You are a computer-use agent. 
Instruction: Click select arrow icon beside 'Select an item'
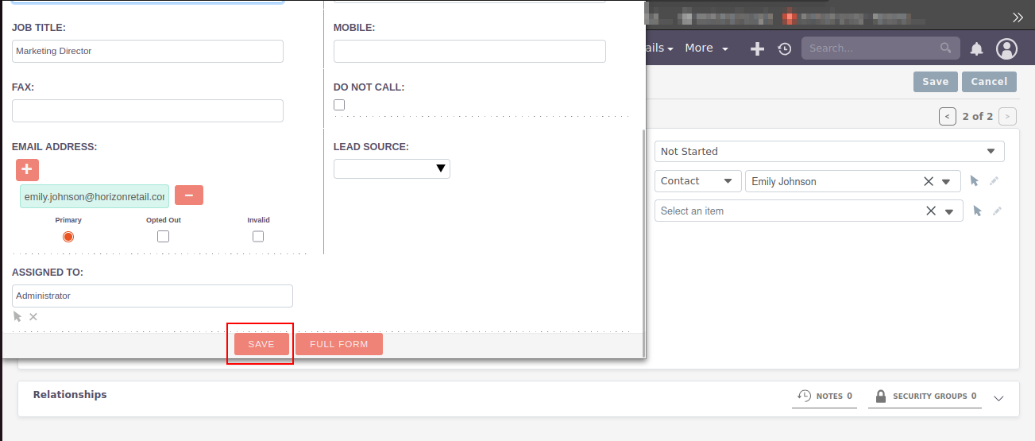pos(978,211)
